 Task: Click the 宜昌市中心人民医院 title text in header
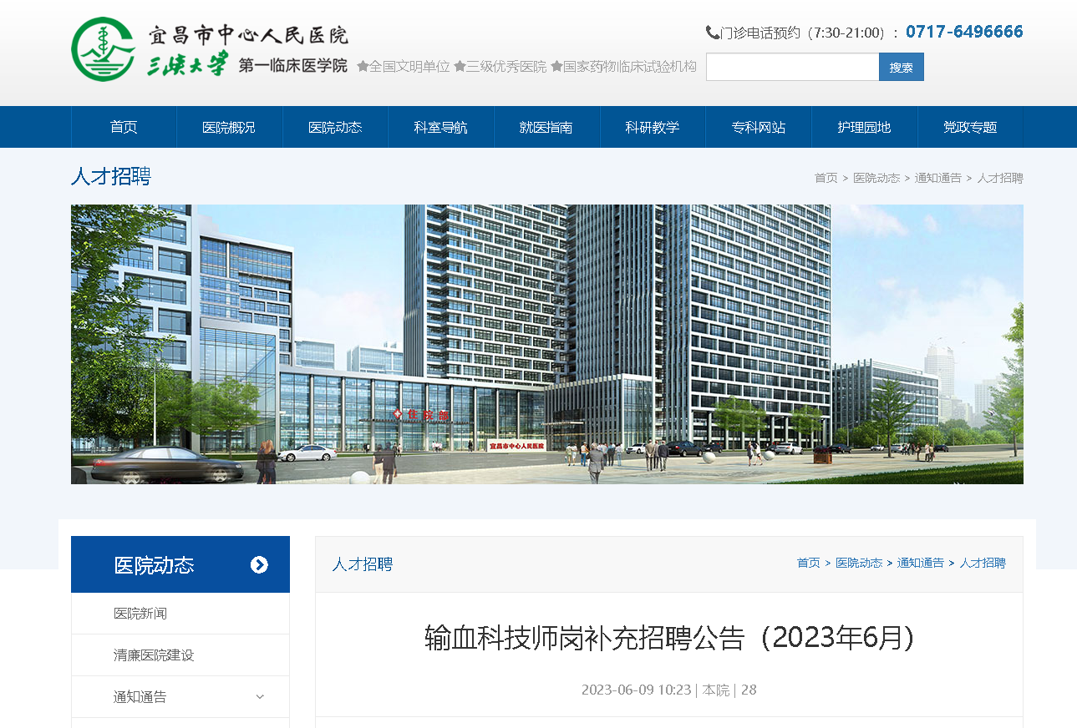(248, 35)
